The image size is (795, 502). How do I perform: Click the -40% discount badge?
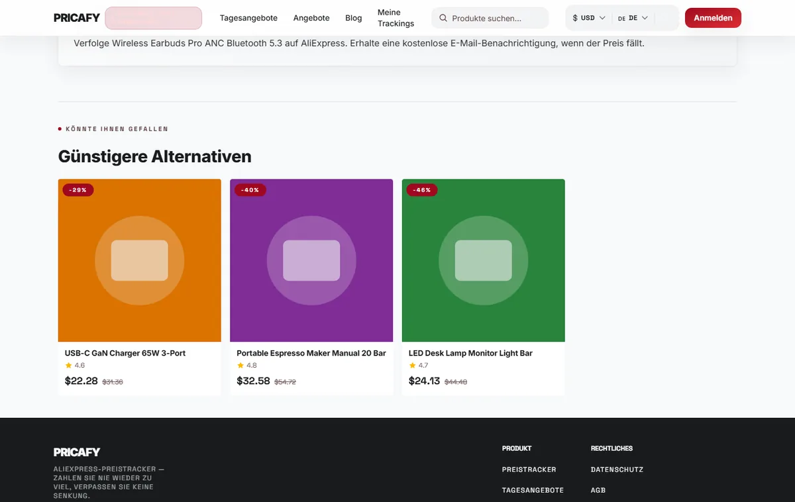pyautogui.click(x=250, y=190)
